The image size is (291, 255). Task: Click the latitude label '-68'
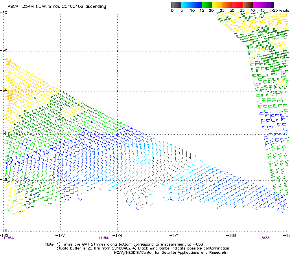point(4,179)
